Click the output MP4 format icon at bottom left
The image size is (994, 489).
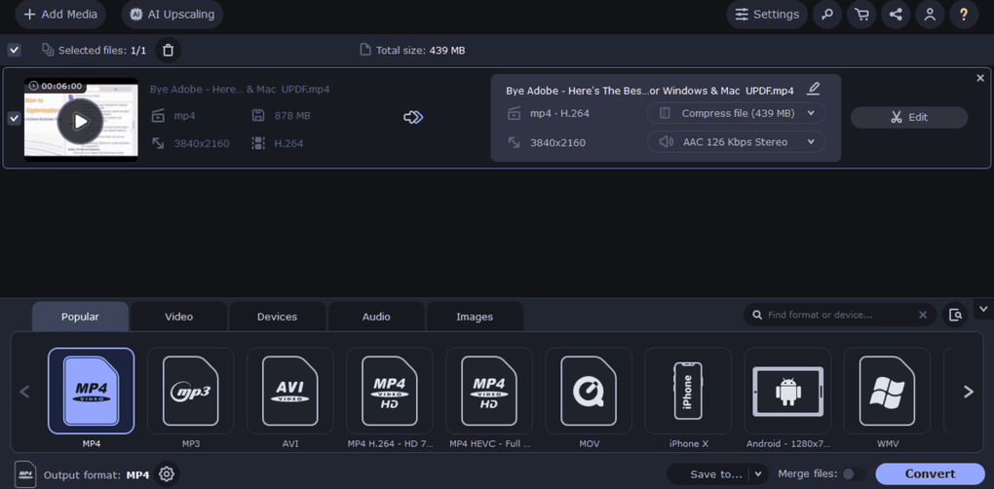(x=25, y=473)
